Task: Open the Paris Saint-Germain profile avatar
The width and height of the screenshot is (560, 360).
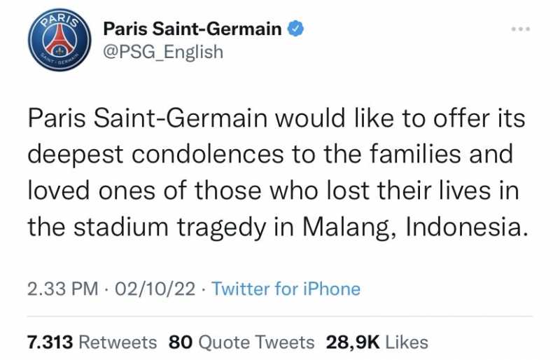Action: pyautogui.click(x=60, y=40)
